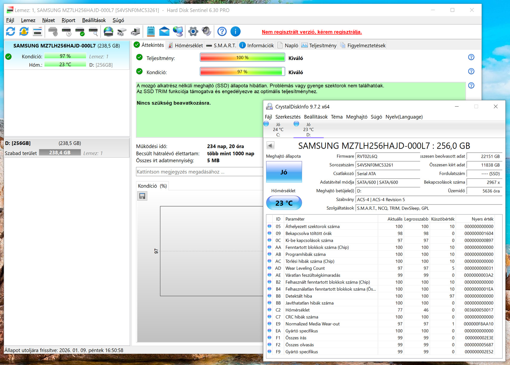The height and width of the screenshot is (365, 510).
Task: Click the back arrow in CrystalDiskInfo
Action: click(x=270, y=146)
